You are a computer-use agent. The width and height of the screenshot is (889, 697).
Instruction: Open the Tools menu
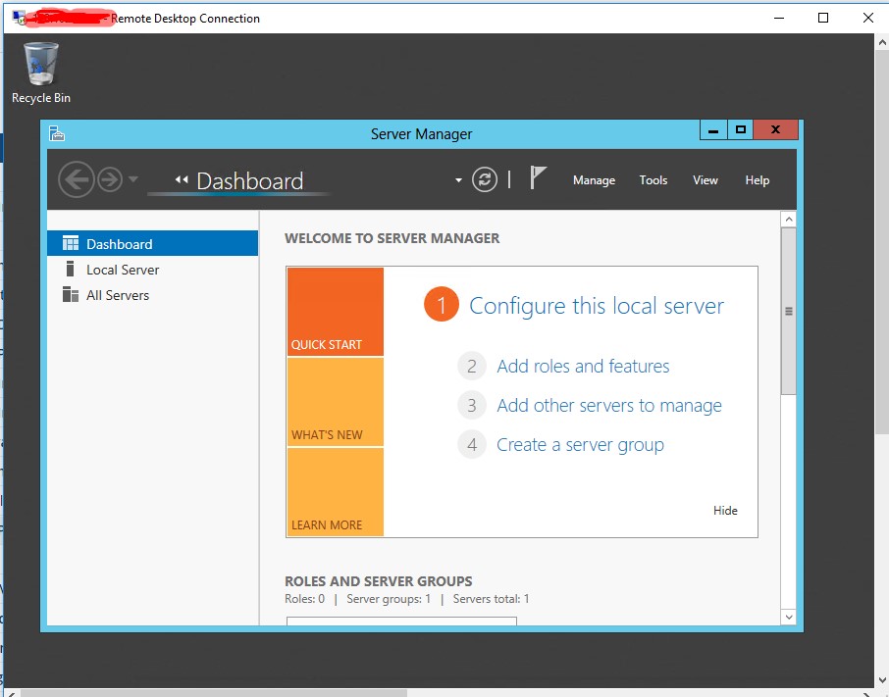(653, 180)
